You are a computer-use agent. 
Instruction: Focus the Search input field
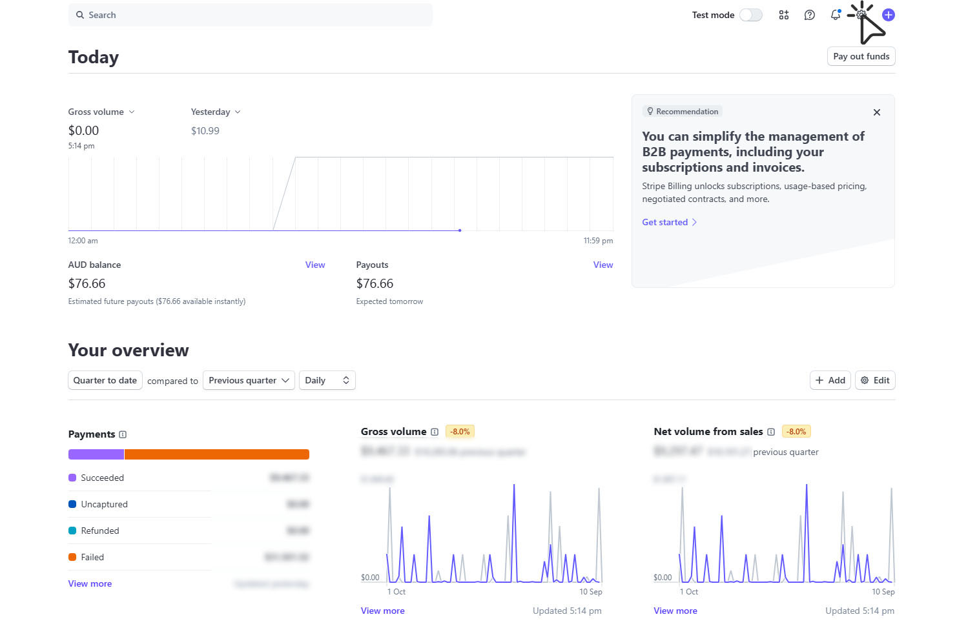coord(251,15)
